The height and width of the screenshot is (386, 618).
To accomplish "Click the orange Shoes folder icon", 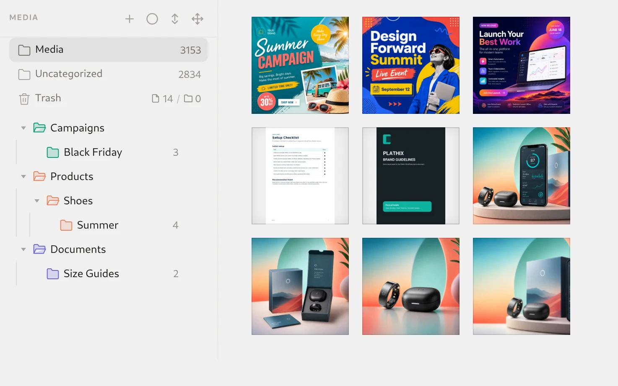I will (x=53, y=201).
